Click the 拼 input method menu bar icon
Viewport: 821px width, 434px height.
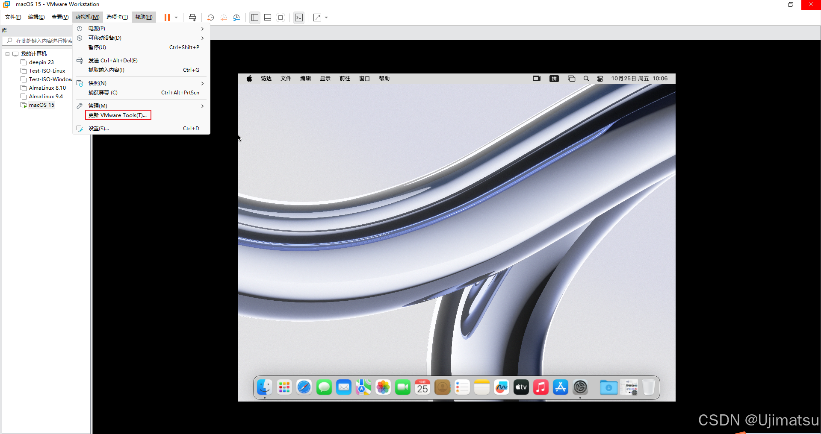point(554,79)
